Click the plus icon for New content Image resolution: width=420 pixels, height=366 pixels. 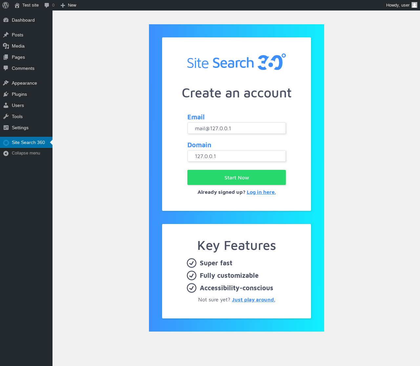click(63, 5)
